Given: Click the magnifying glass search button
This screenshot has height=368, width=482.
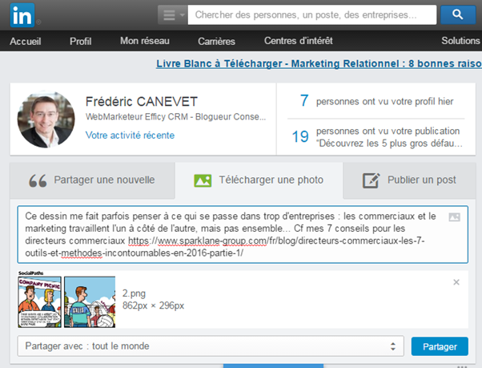Looking at the screenshot, I should pos(457,14).
